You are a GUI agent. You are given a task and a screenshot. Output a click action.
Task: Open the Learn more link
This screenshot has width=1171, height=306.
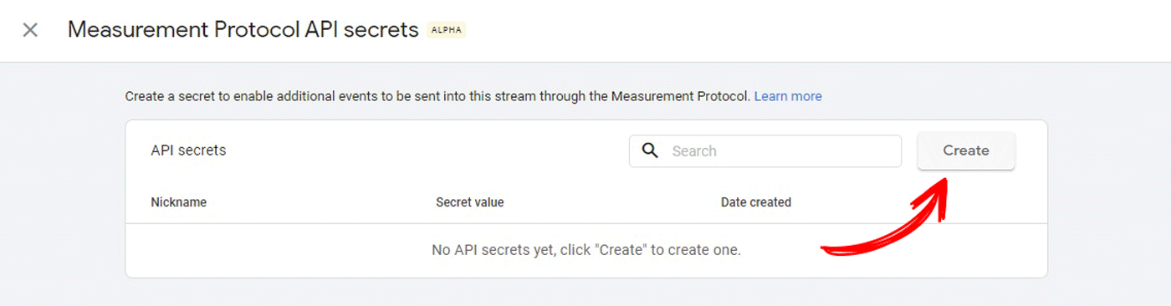(788, 96)
